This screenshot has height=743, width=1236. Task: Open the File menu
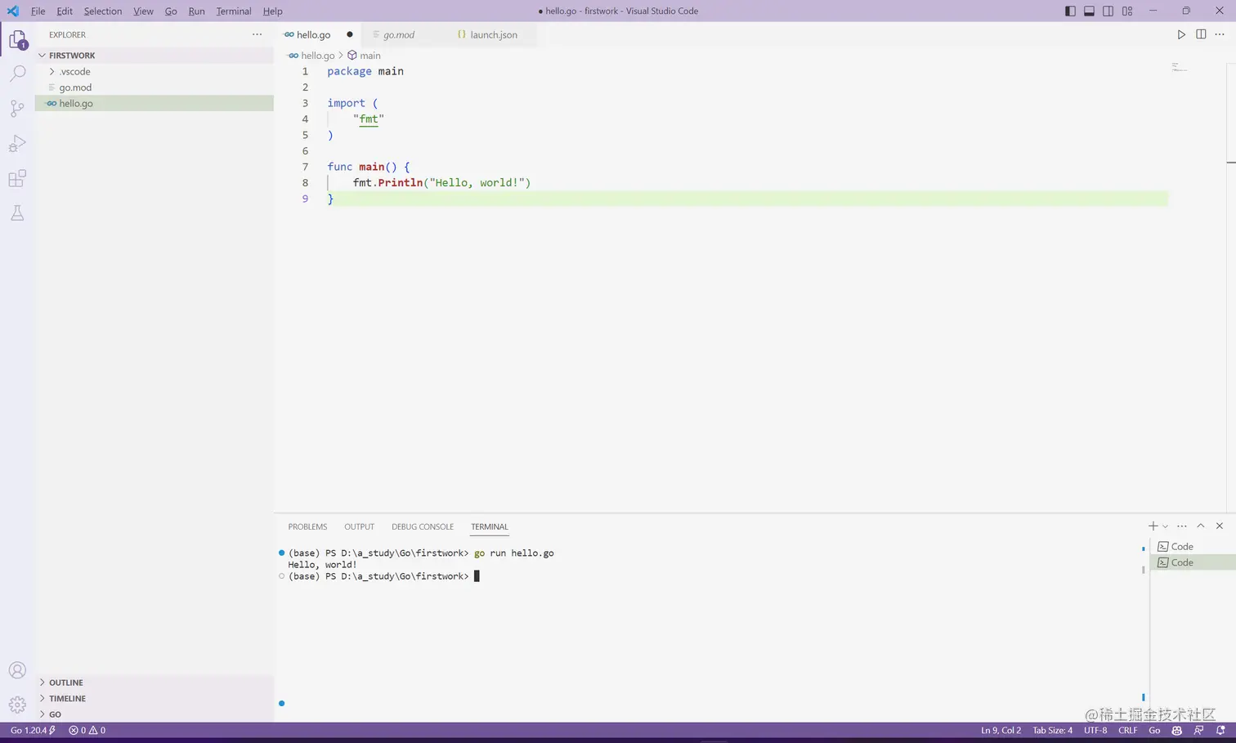point(38,11)
